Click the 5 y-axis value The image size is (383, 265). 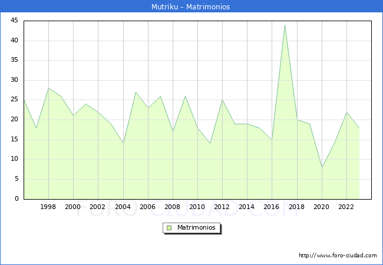(x=16, y=179)
